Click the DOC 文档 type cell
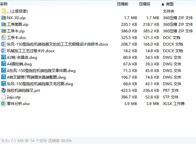Screen dimensions: 196x144 (x=171, y=38)
